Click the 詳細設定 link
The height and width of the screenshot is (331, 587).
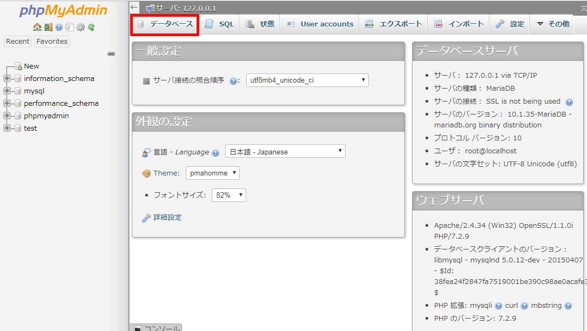pos(167,218)
